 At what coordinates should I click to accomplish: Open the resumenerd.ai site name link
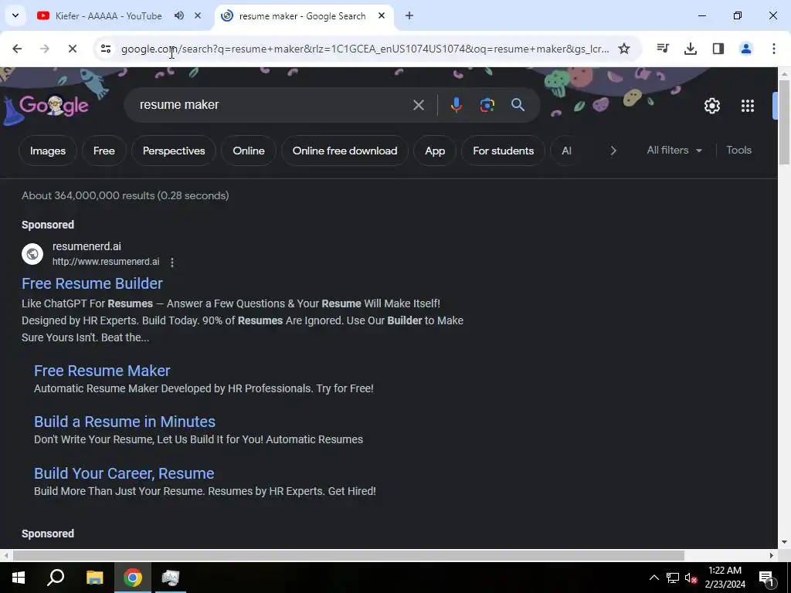point(87,246)
